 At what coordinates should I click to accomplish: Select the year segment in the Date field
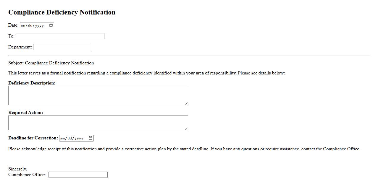coord(39,25)
